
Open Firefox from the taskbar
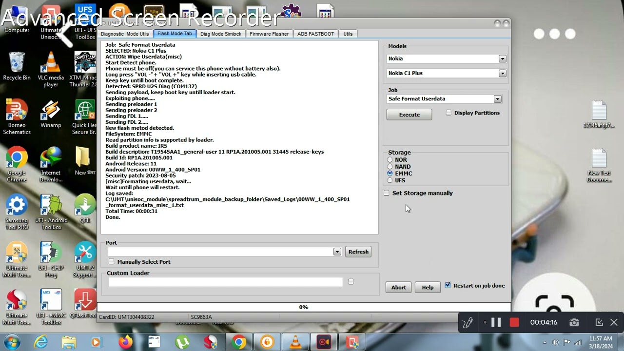click(x=125, y=342)
